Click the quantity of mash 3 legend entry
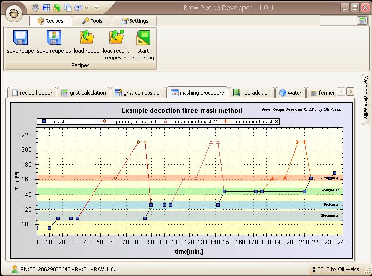The height and width of the screenshot is (276, 372). tap(249, 121)
